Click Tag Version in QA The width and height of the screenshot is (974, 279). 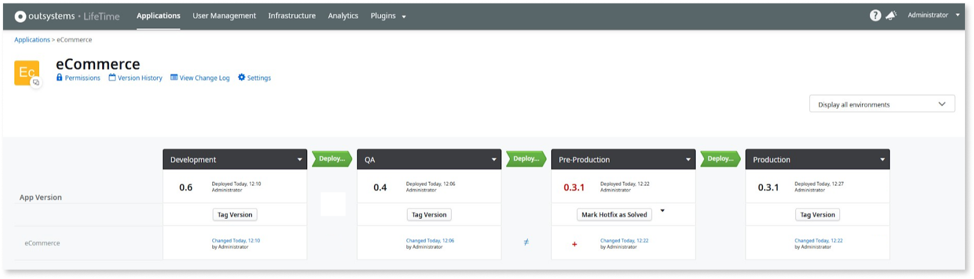pyautogui.click(x=429, y=215)
